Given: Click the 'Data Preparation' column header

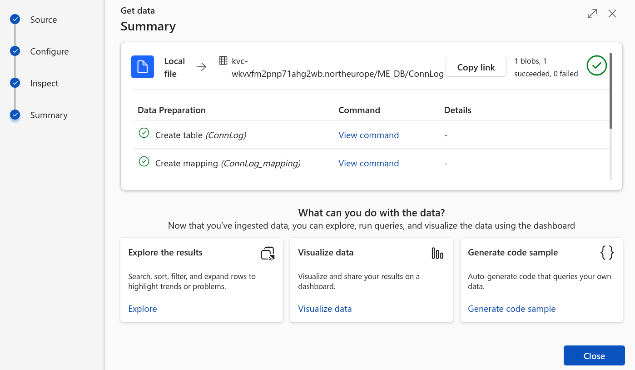Looking at the screenshot, I should click(172, 110).
